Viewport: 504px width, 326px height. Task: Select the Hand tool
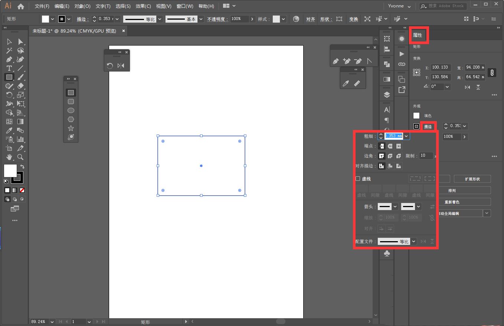point(9,157)
